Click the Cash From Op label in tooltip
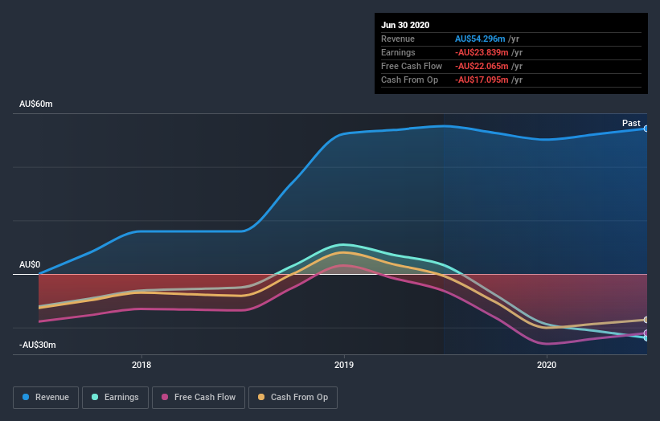 point(409,80)
